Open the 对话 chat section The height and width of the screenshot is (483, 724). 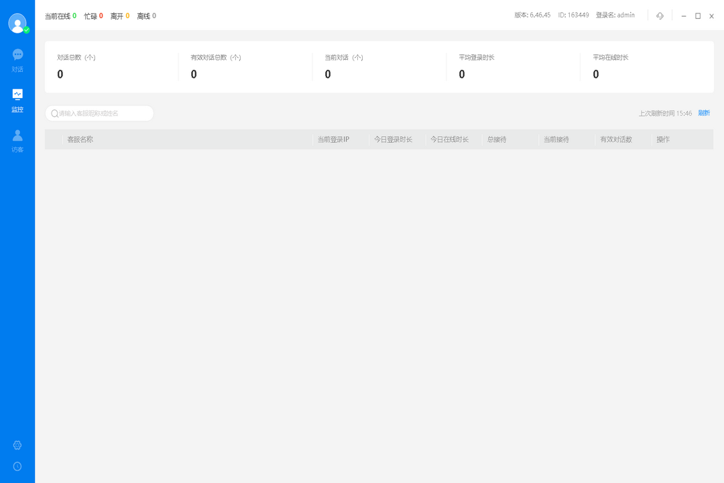click(x=17, y=60)
